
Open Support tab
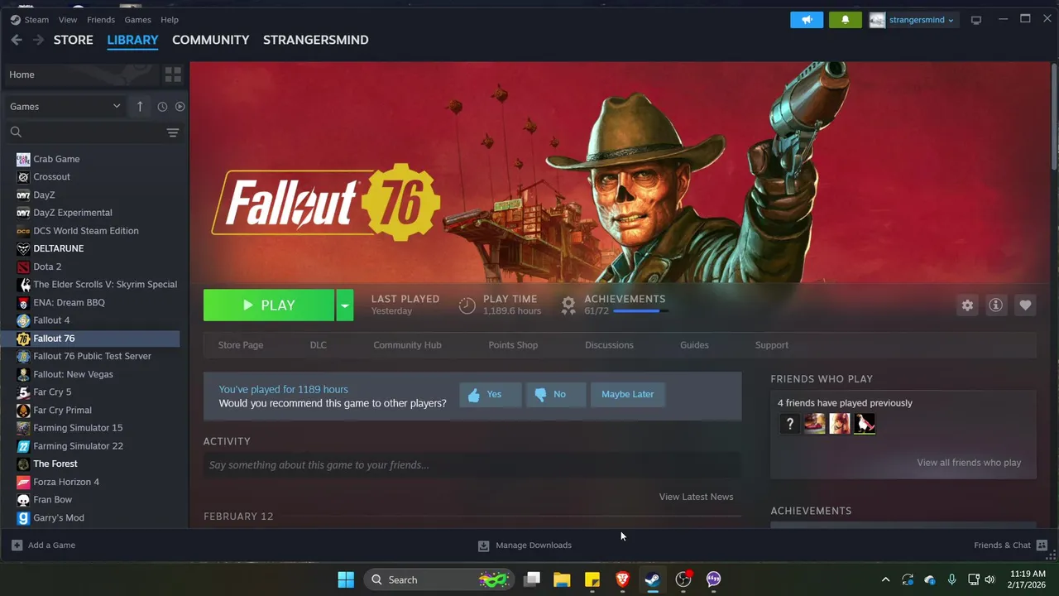(772, 345)
